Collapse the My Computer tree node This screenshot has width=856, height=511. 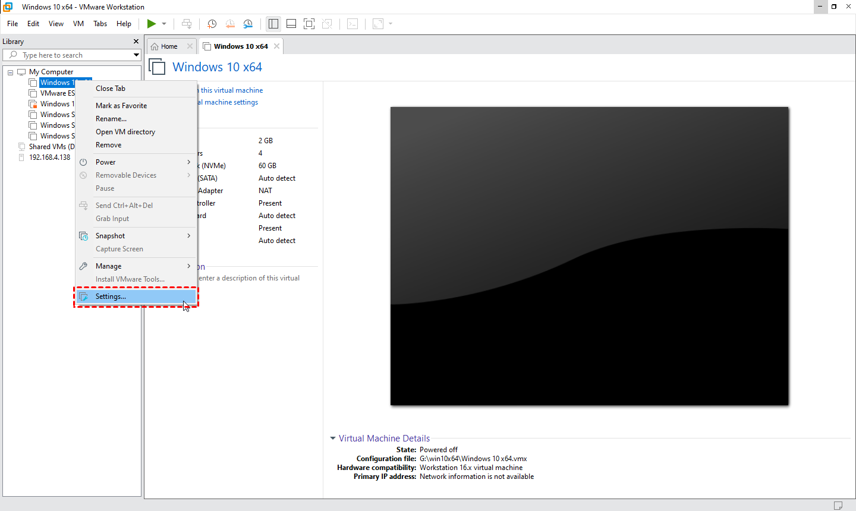[10, 72]
